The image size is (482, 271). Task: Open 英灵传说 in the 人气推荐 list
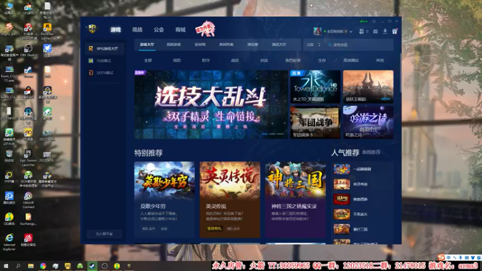click(363, 184)
